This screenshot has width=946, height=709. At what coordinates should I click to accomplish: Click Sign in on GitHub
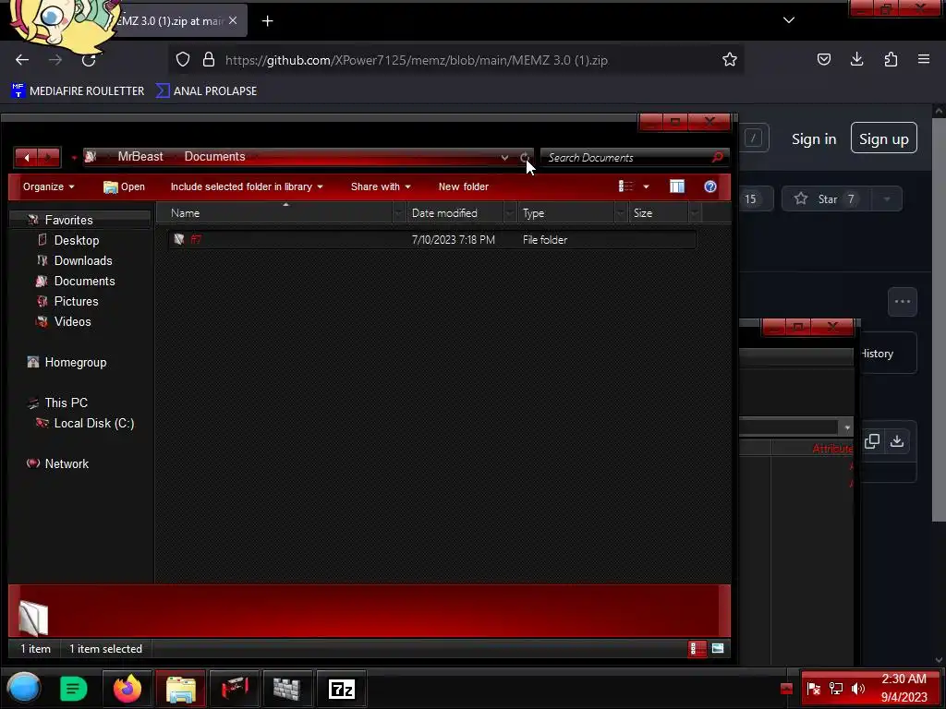(814, 139)
